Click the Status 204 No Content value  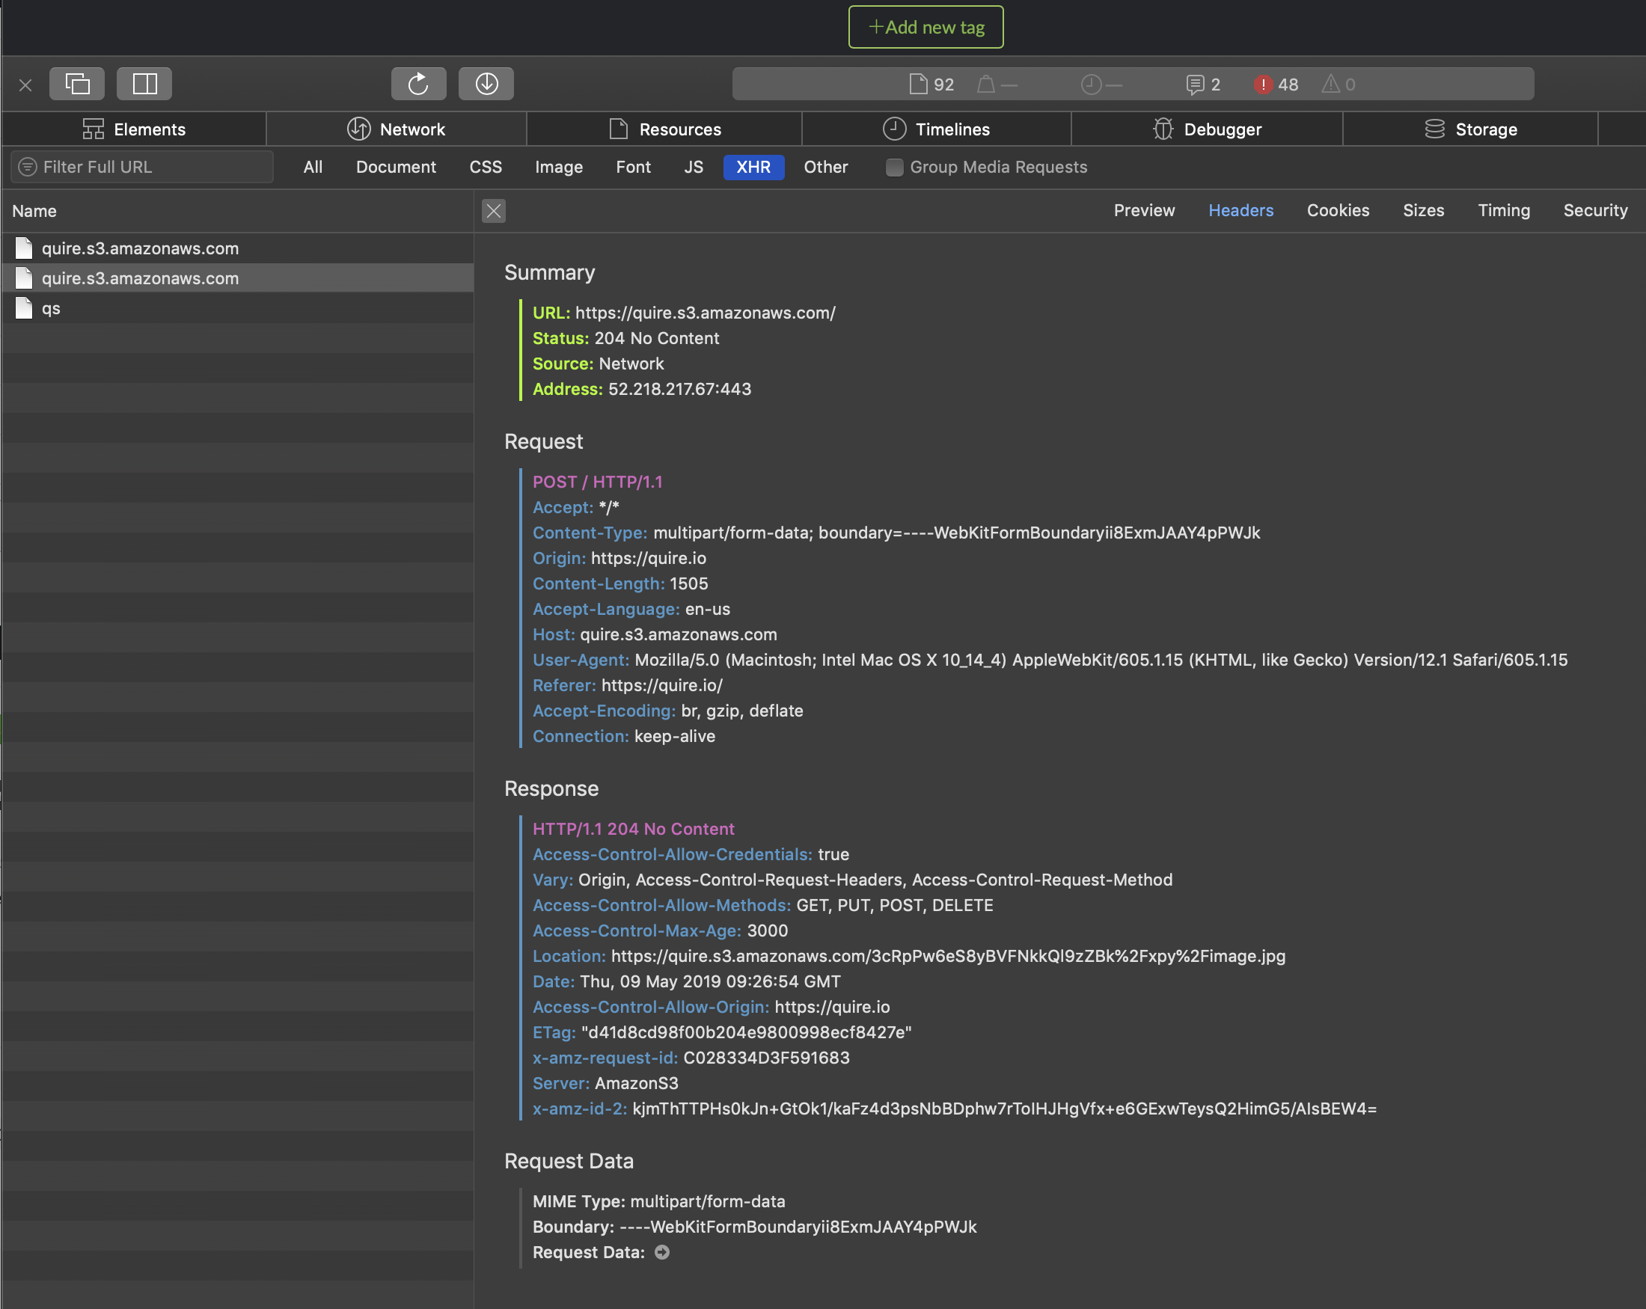coord(657,338)
